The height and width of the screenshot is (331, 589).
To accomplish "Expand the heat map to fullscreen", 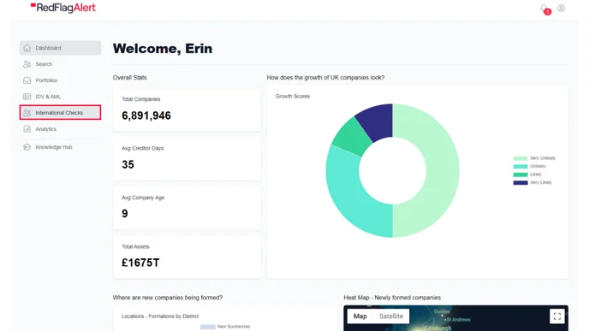I will [557, 316].
